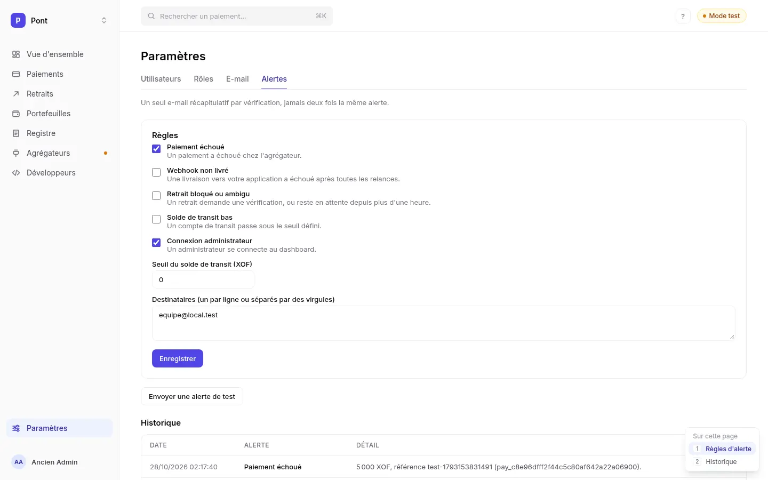Switch to the Rôles tab
768x480 pixels.
tap(203, 79)
